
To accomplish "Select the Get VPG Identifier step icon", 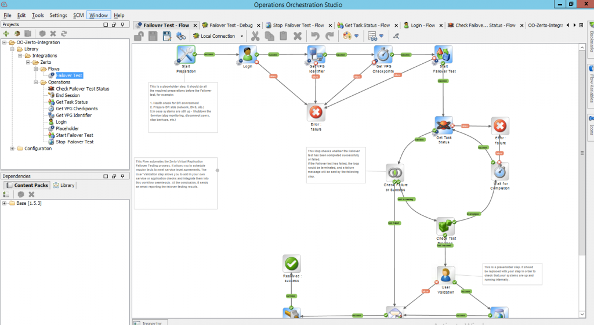I will (316, 54).
